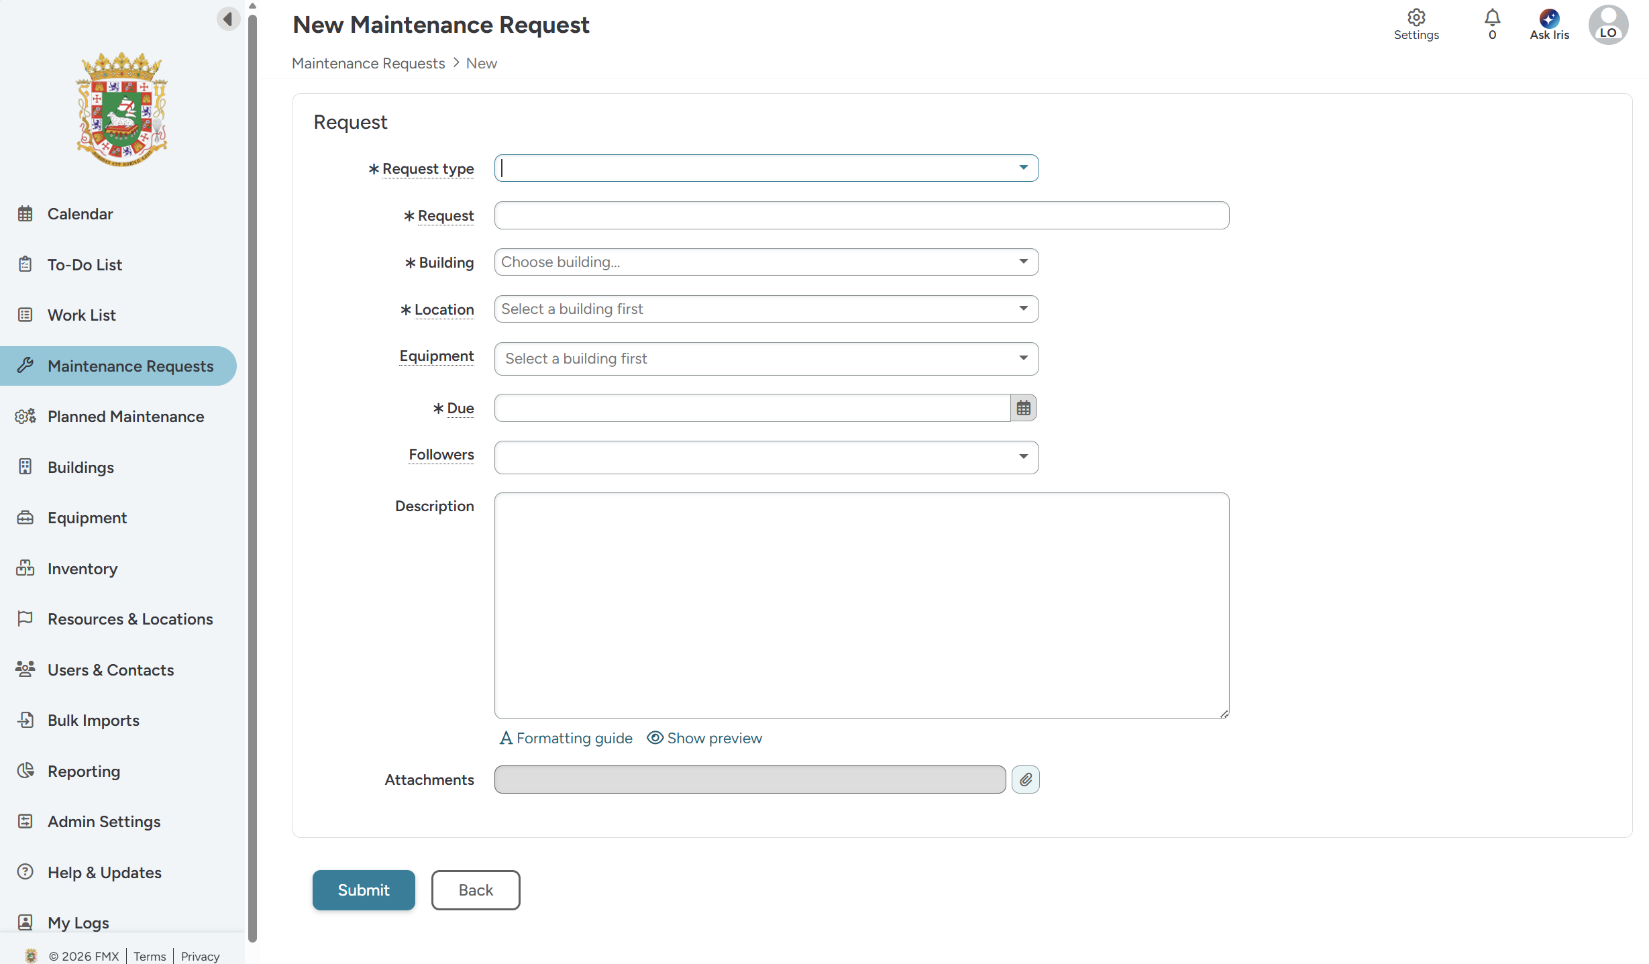Image resolution: width=1649 pixels, height=964 pixels.
Task: Submit the maintenance request
Action: coord(363,890)
